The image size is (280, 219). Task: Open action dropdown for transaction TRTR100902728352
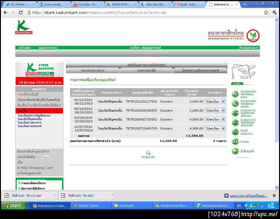[x=215, y=120]
